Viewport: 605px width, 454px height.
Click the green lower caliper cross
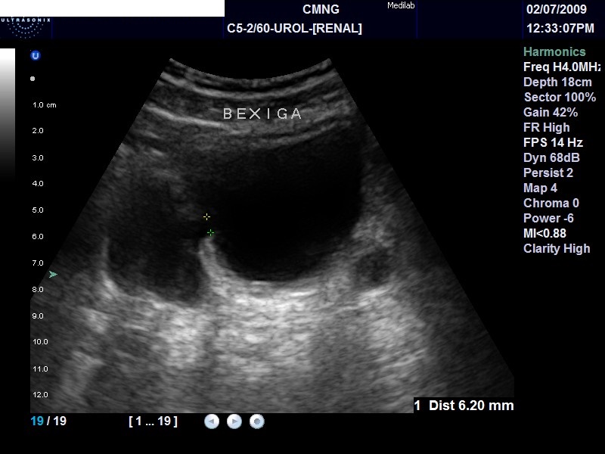[x=210, y=233]
